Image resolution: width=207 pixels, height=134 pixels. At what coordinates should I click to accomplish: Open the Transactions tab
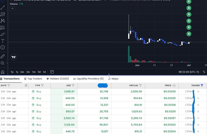click(x=10, y=79)
